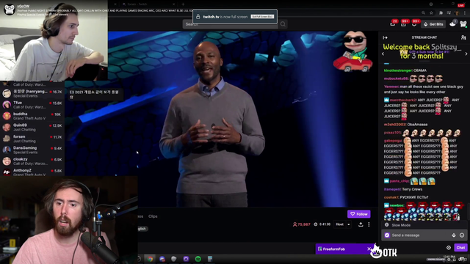Send message with the Chat button
This screenshot has width=470, height=264.
tap(460, 248)
